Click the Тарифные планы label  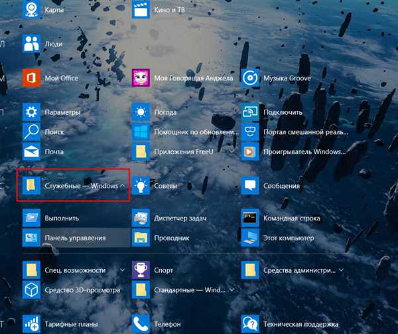tap(71, 324)
